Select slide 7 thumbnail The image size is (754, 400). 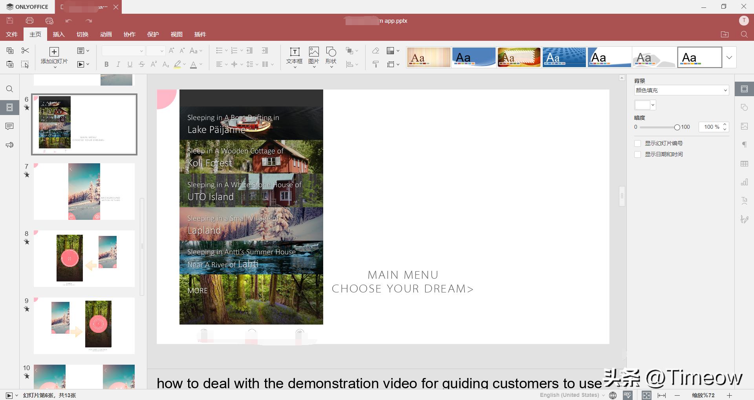point(84,192)
